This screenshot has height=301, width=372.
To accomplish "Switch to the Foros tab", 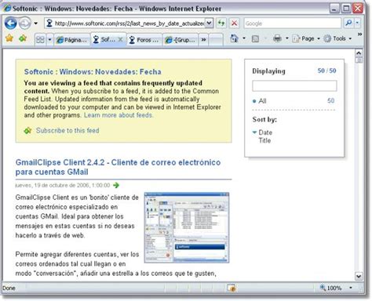I will tap(144, 40).
